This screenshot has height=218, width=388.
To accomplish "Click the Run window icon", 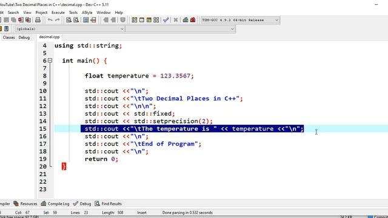I will 142,20.
